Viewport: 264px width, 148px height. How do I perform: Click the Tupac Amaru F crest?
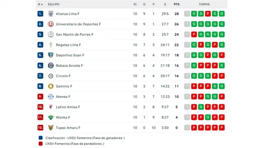click(x=51, y=128)
